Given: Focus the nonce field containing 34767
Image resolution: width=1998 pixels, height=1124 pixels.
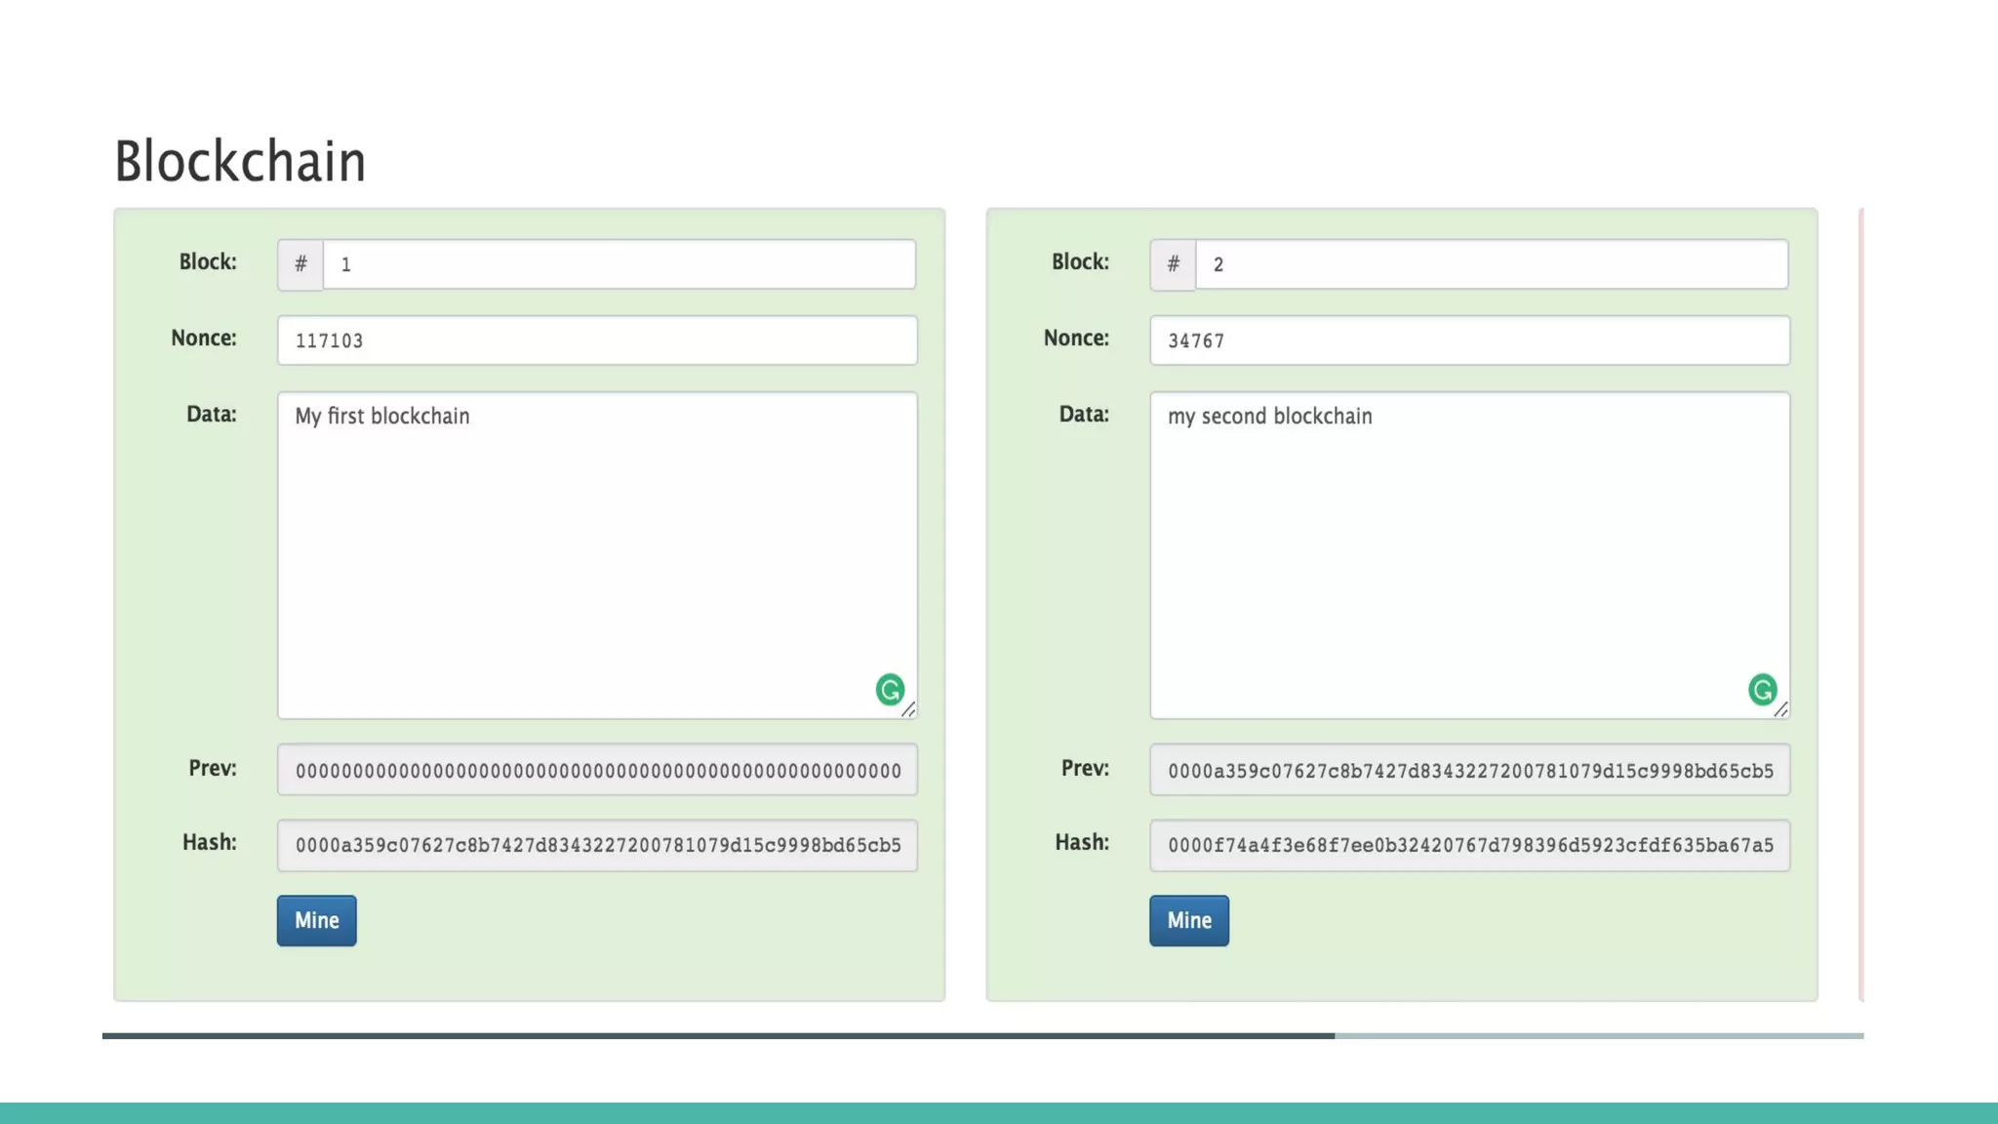Looking at the screenshot, I should pyautogui.click(x=1469, y=341).
